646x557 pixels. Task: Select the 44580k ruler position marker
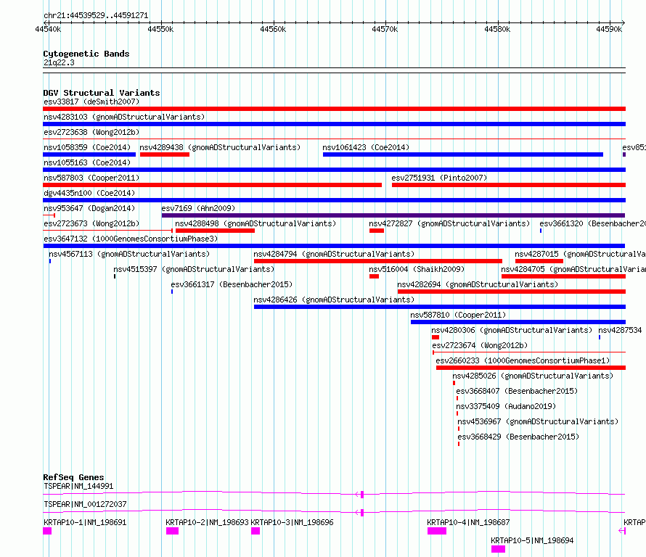tap(497, 29)
